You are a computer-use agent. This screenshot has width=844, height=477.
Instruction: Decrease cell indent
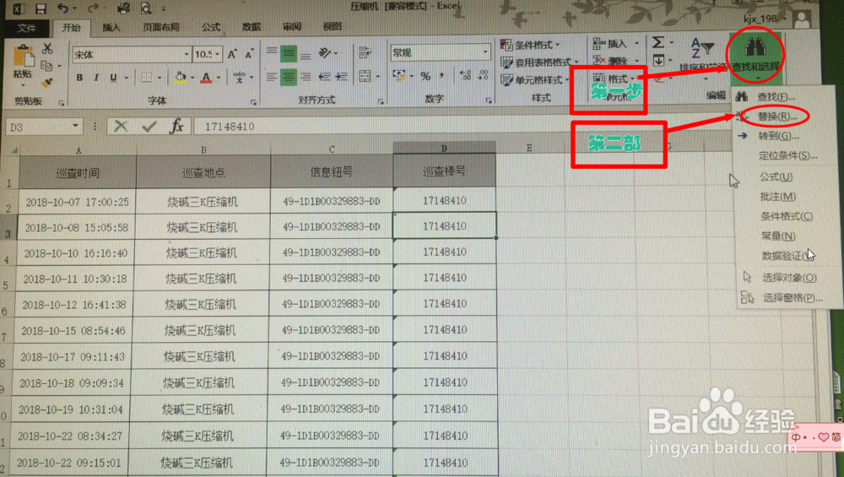pos(324,77)
